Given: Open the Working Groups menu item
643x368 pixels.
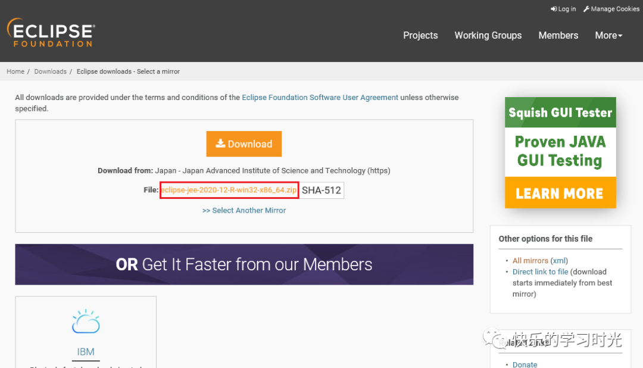Looking at the screenshot, I should point(488,35).
